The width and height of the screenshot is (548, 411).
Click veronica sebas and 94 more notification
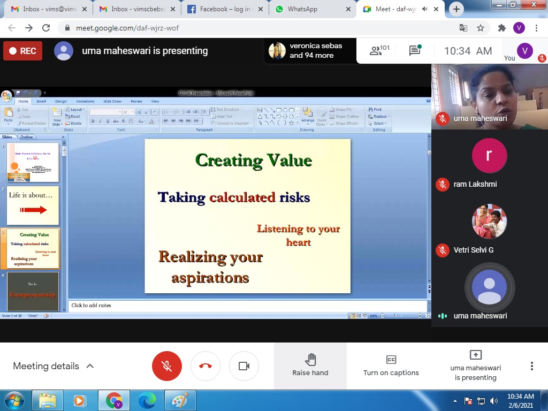point(310,51)
